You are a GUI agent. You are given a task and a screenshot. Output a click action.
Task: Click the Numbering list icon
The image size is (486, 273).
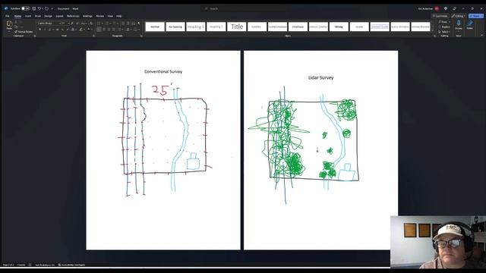click(107, 24)
